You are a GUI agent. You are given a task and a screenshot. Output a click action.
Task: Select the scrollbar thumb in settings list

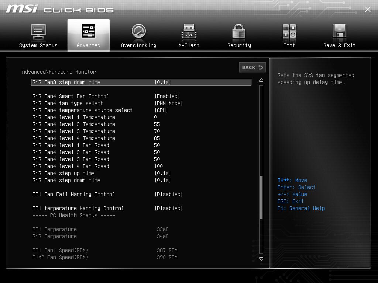click(261, 198)
